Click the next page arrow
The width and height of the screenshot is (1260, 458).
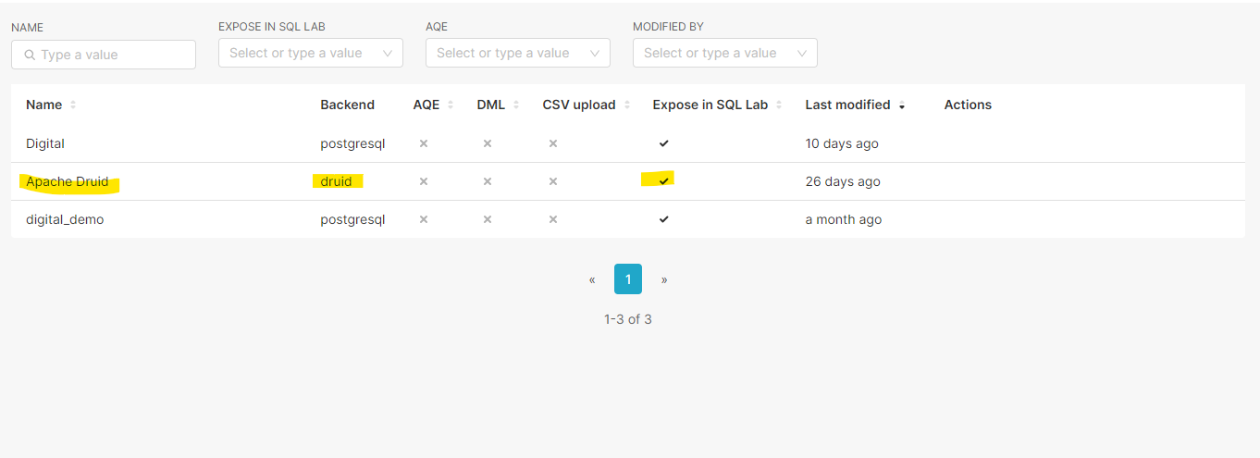(x=664, y=279)
